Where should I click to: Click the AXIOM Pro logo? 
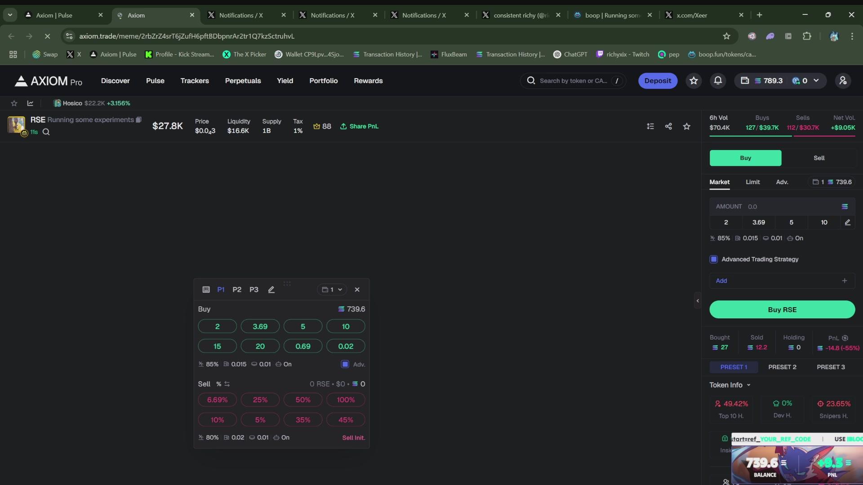click(x=48, y=81)
